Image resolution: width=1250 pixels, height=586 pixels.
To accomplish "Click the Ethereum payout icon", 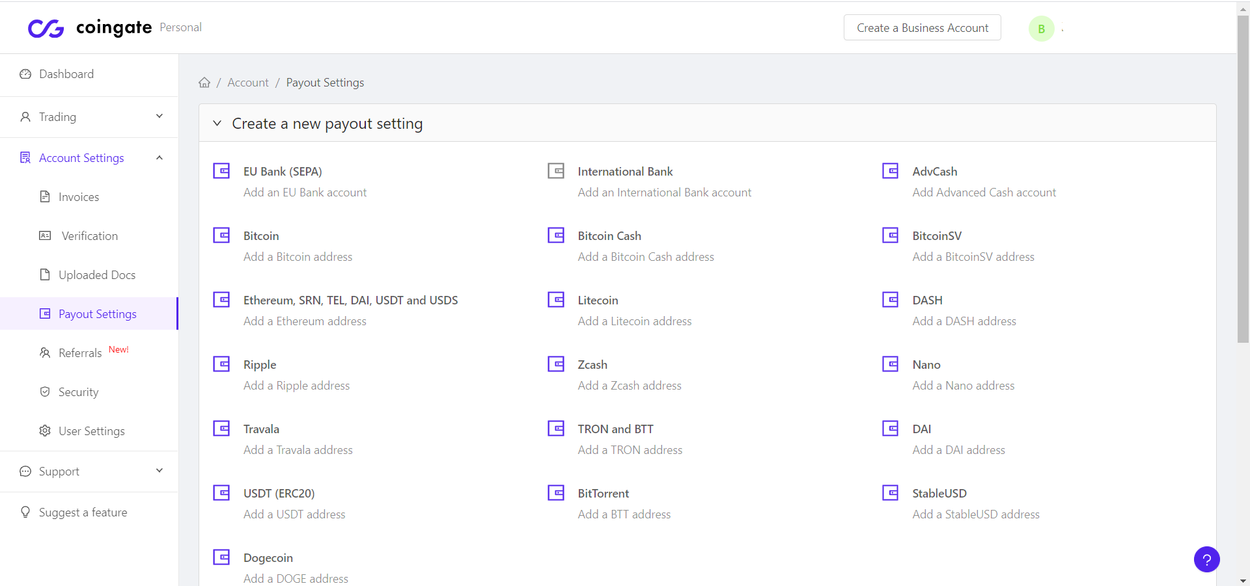I will pos(221,300).
